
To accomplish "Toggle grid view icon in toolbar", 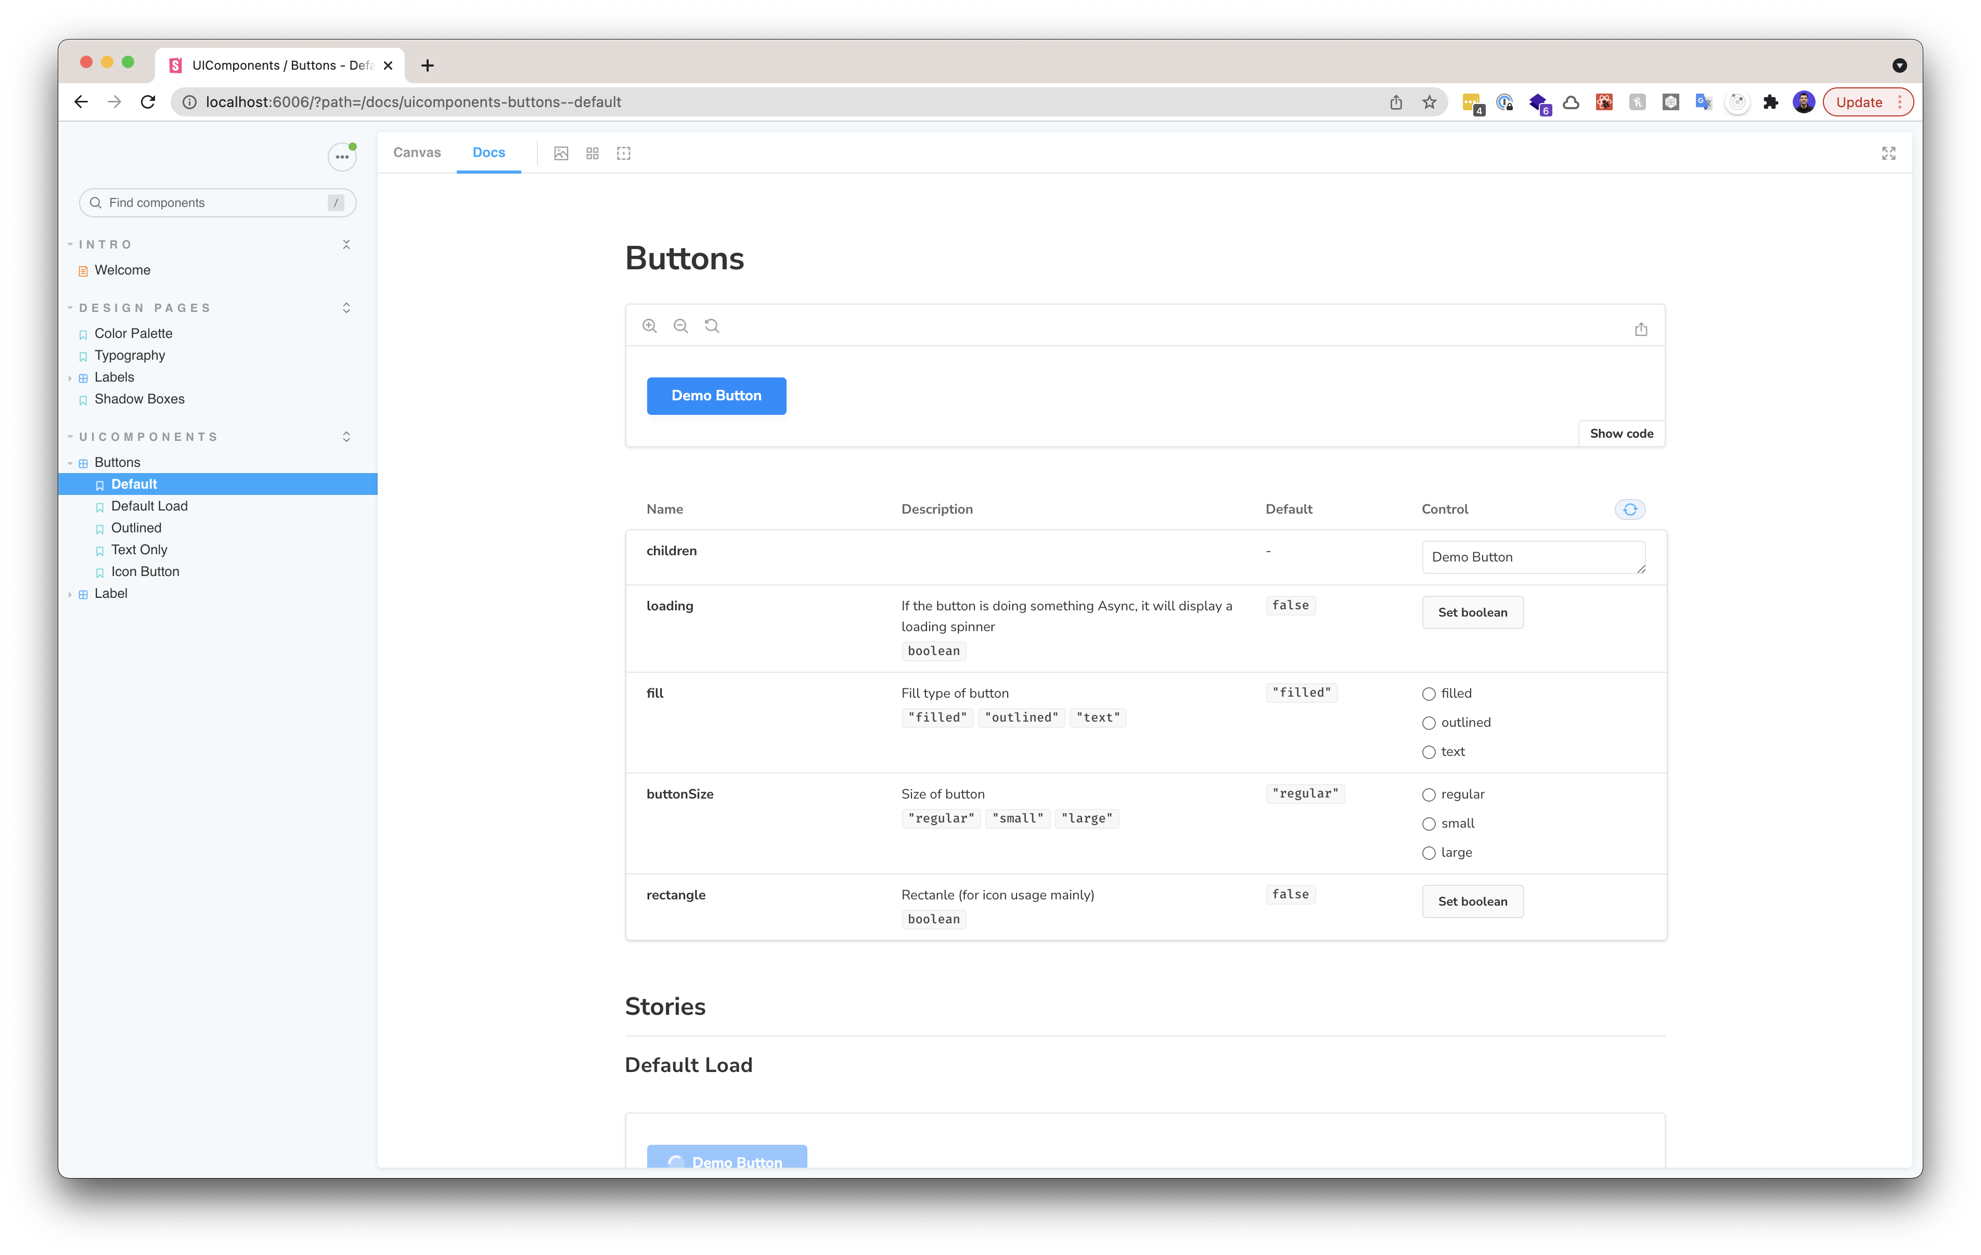I will (593, 153).
